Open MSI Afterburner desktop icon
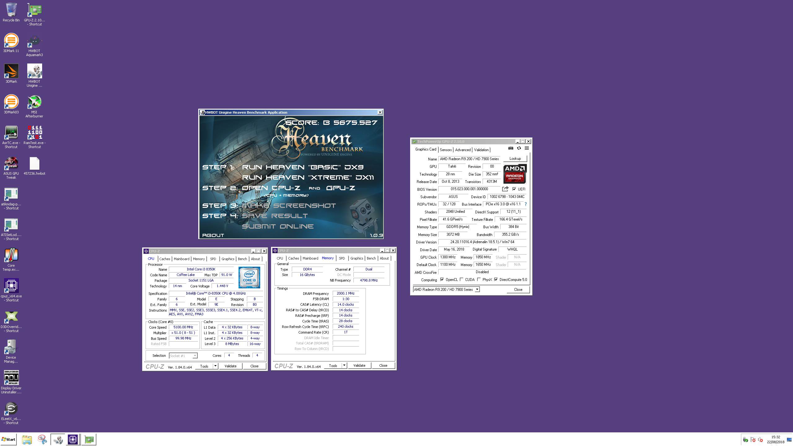 (x=34, y=106)
